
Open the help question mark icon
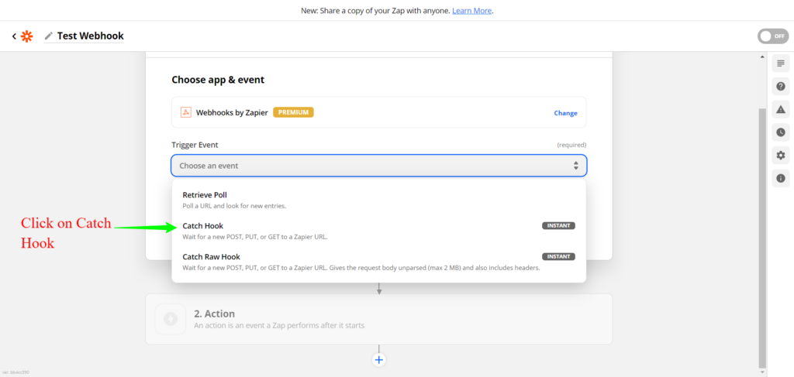tap(780, 87)
